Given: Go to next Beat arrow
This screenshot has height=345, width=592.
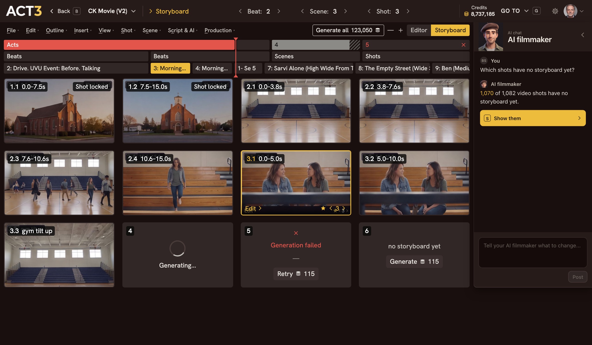Looking at the screenshot, I should tap(279, 11).
